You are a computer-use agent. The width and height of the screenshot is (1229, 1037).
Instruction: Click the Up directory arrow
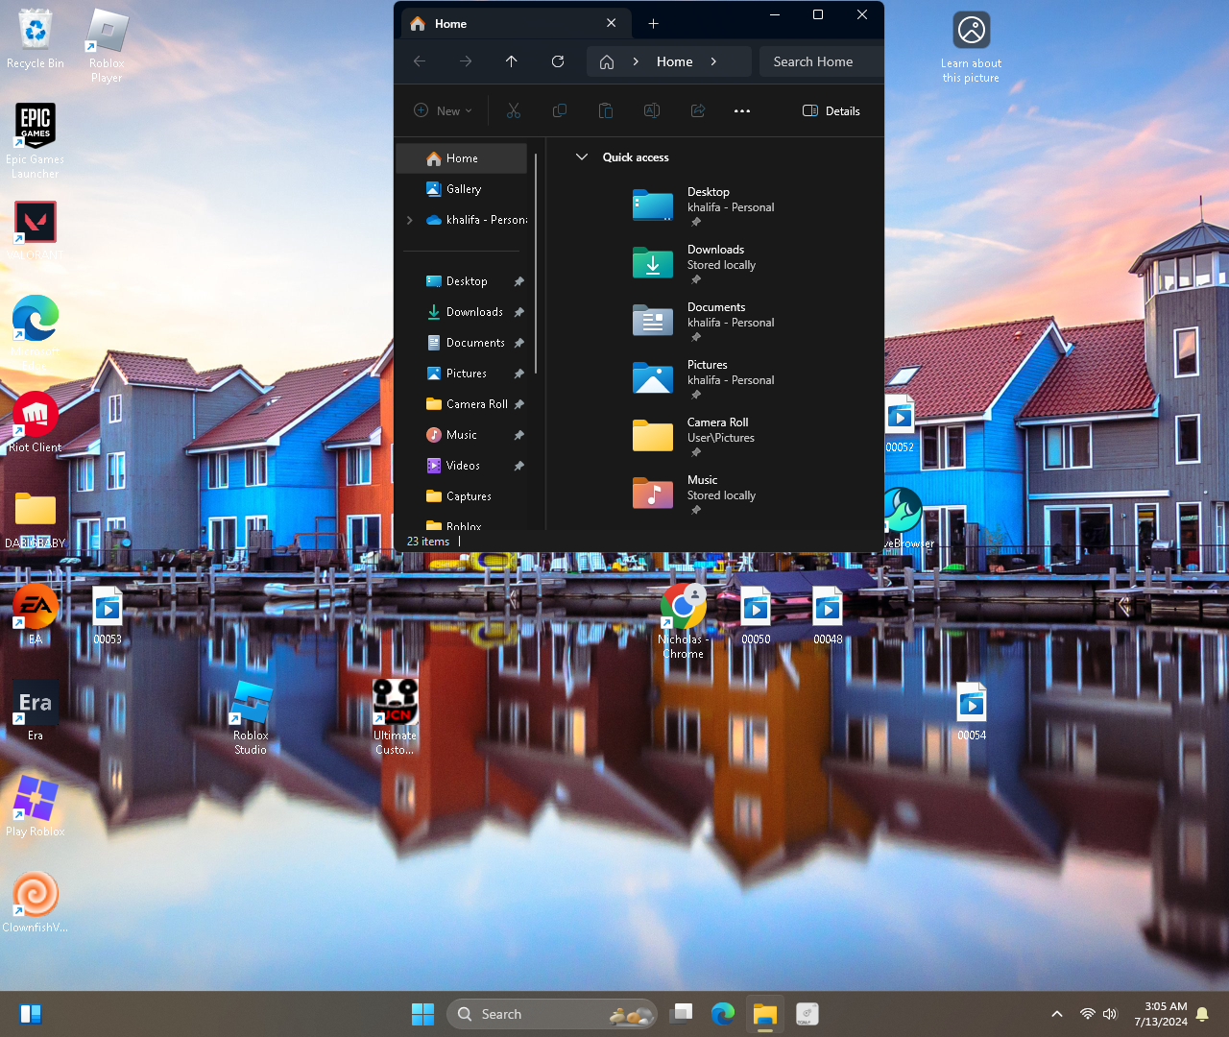[512, 61]
